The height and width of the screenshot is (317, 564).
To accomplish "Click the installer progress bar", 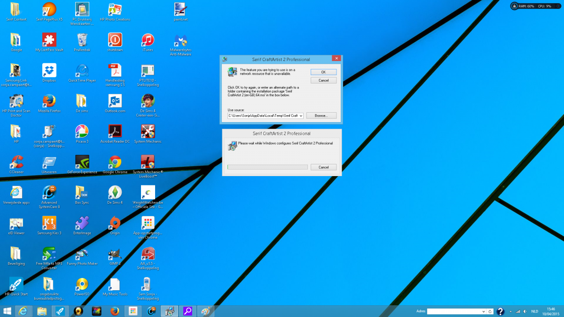I will pyautogui.click(x=267, y=167).
